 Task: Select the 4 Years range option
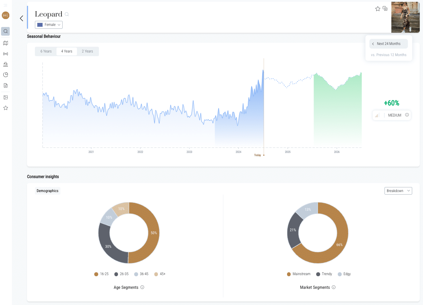[67, 51]
